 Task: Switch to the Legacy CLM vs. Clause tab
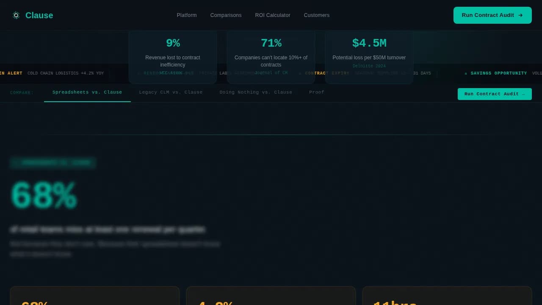171,92
